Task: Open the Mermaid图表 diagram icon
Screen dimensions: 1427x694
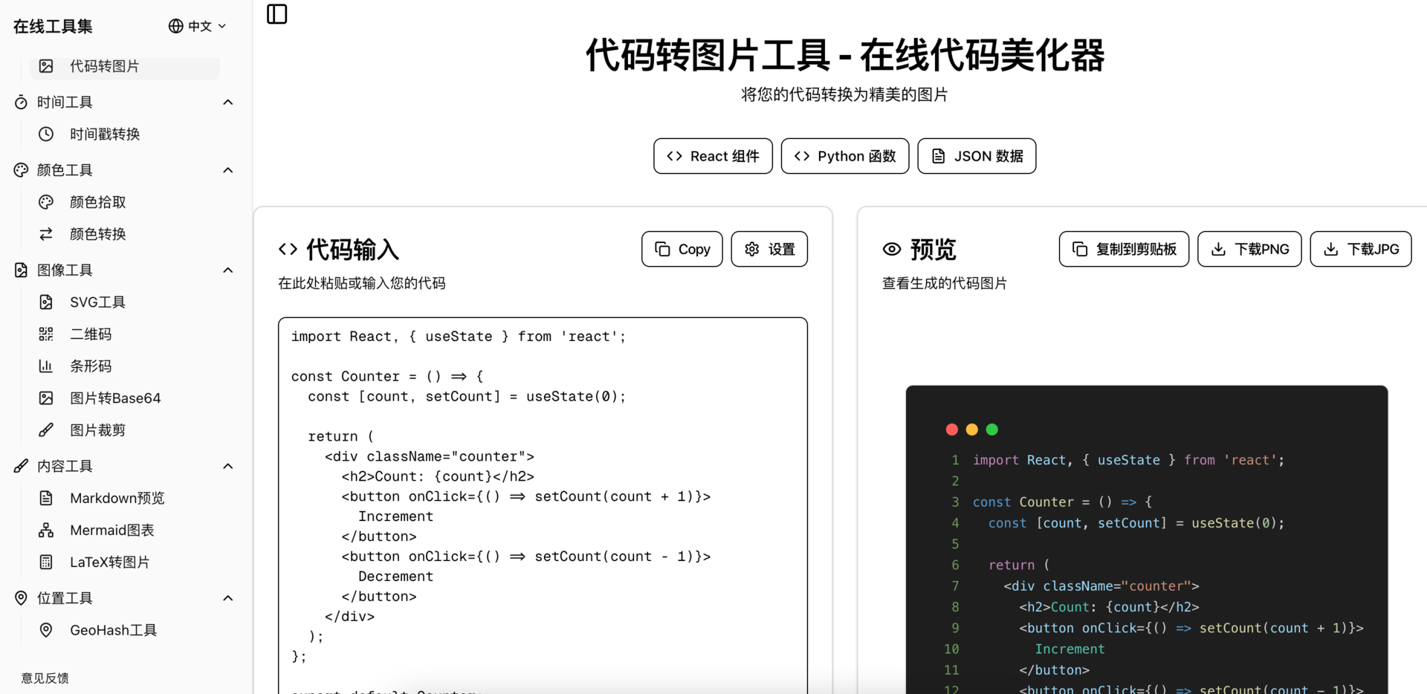Action: [46, 531]
